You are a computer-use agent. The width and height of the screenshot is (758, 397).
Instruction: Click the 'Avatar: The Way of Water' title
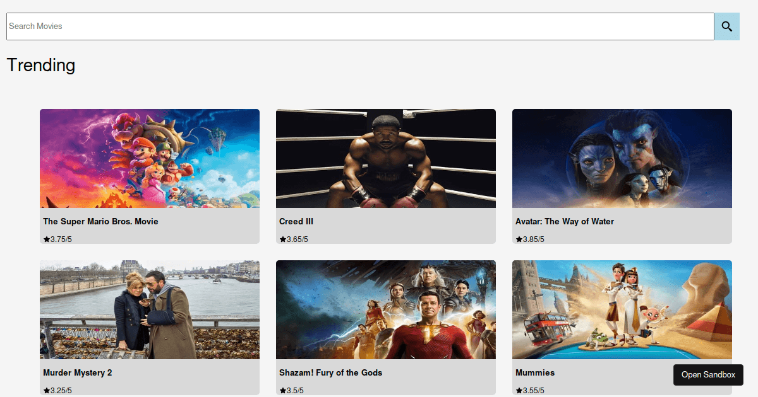(565, 222)
